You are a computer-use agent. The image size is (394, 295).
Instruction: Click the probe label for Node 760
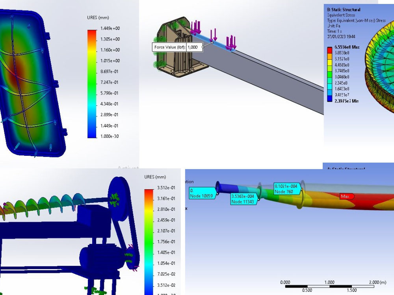287,189
